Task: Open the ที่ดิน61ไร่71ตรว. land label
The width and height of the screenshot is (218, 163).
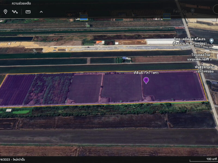Action: point(146,73)
